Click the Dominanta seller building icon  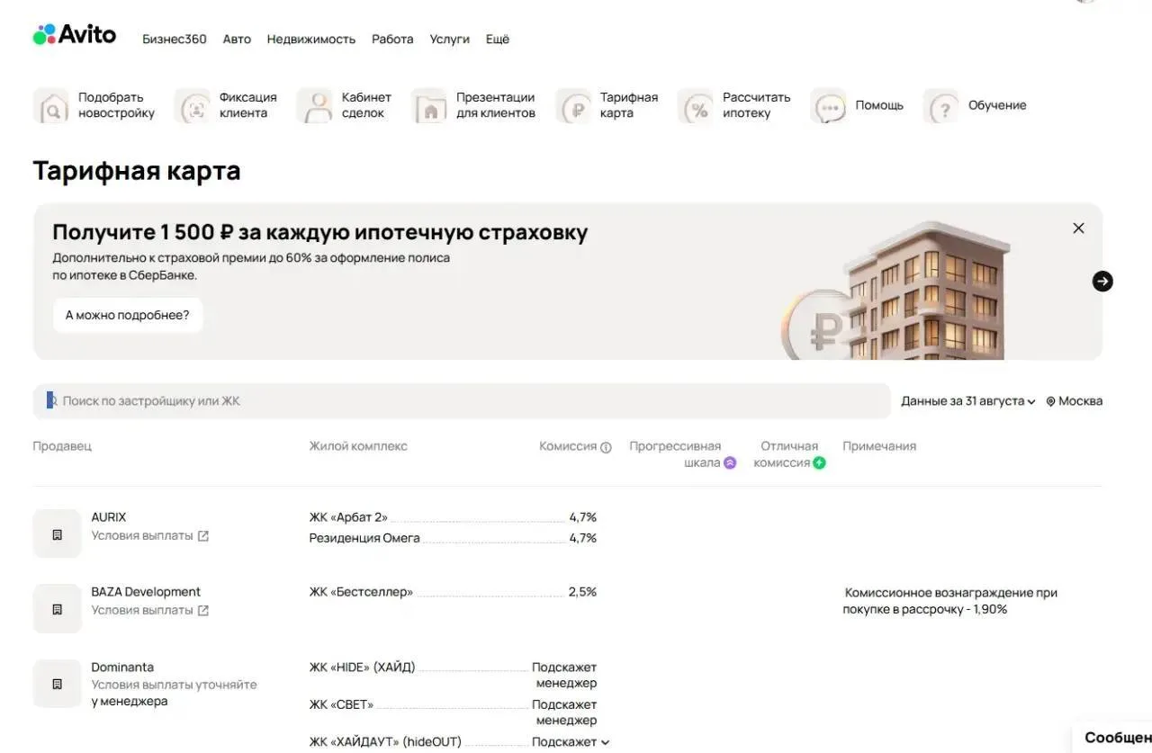tap(58, 684)
